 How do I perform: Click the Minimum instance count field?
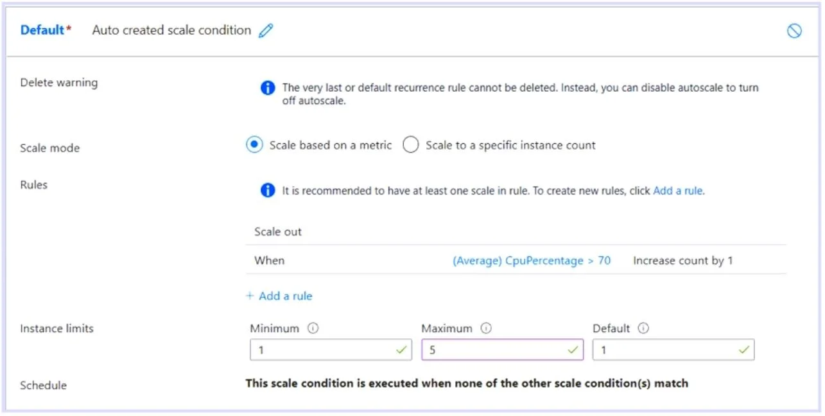point(331,350)
